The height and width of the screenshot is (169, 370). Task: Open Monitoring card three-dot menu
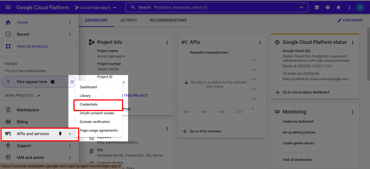(353, 112)
